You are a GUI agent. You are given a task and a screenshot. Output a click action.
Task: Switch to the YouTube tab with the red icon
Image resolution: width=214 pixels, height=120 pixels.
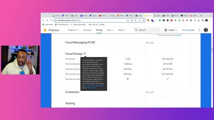coord(102,16)
